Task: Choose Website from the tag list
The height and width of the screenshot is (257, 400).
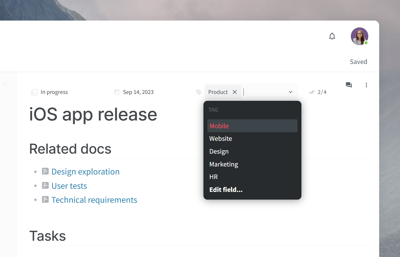Action: tap(221, 139)
